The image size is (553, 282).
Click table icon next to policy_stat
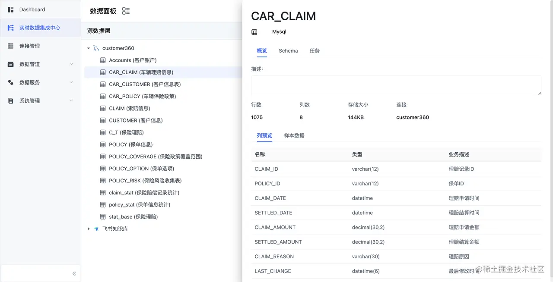click(103, 205)
